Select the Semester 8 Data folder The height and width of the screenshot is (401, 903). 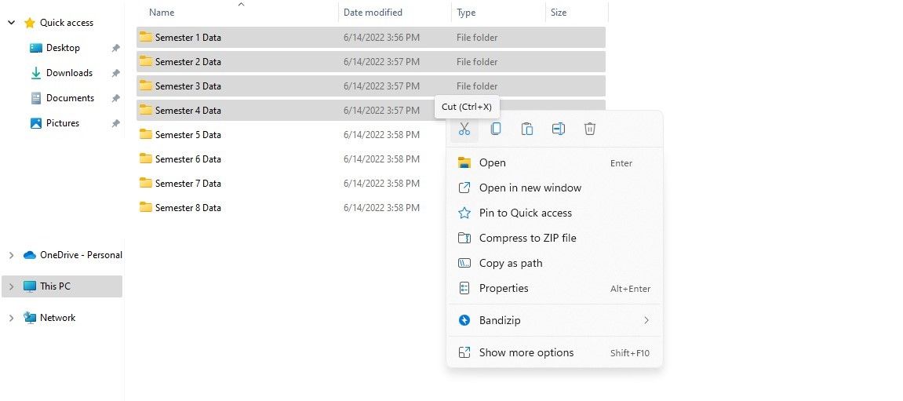(x=188, y=208)
